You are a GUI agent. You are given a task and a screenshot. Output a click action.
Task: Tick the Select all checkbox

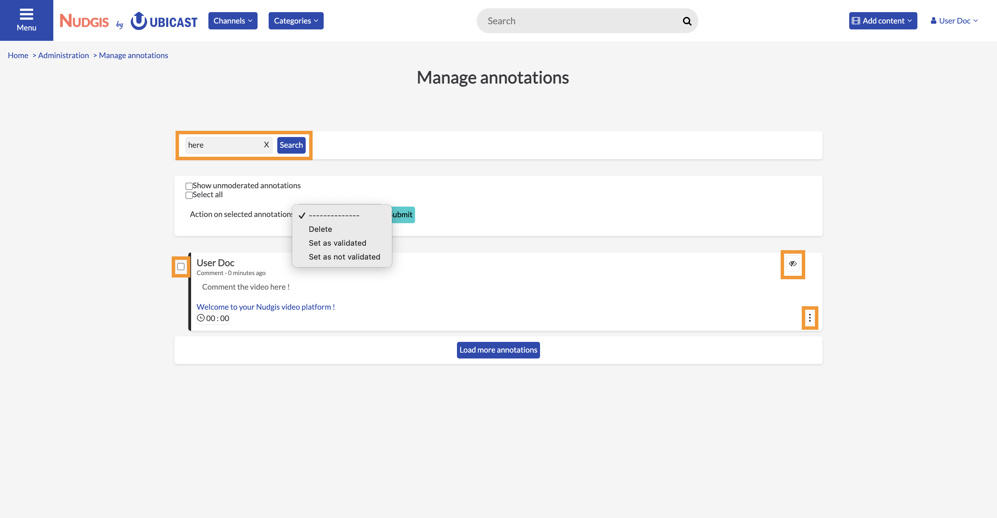(x=189, y=196)
